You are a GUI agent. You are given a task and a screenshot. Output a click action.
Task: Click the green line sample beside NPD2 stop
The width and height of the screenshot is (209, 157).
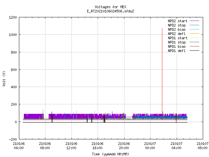pos(195,25)
